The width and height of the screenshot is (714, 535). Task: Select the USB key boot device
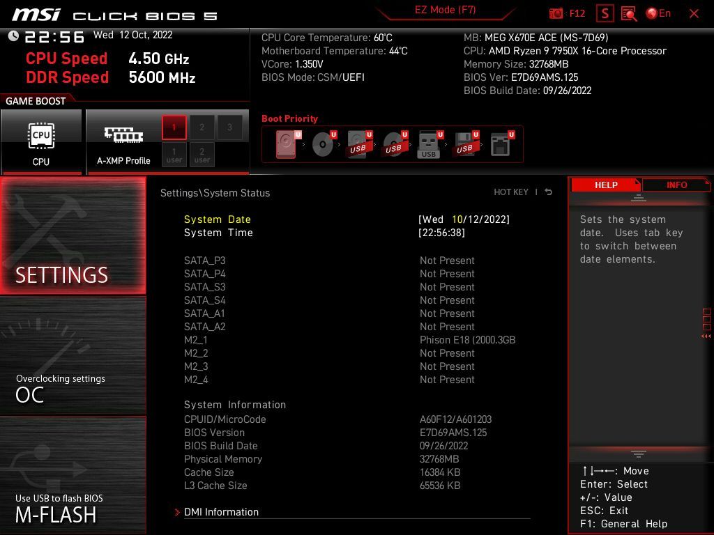[430, 144]
